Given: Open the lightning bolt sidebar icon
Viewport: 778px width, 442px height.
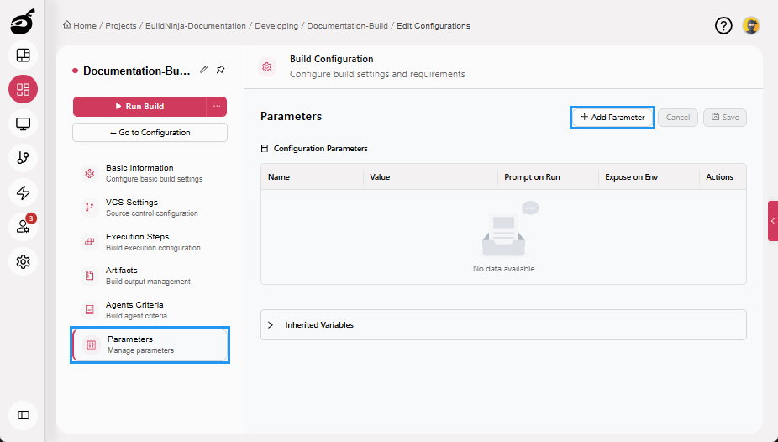Looking at the screenshot, I should click(23, 192).
